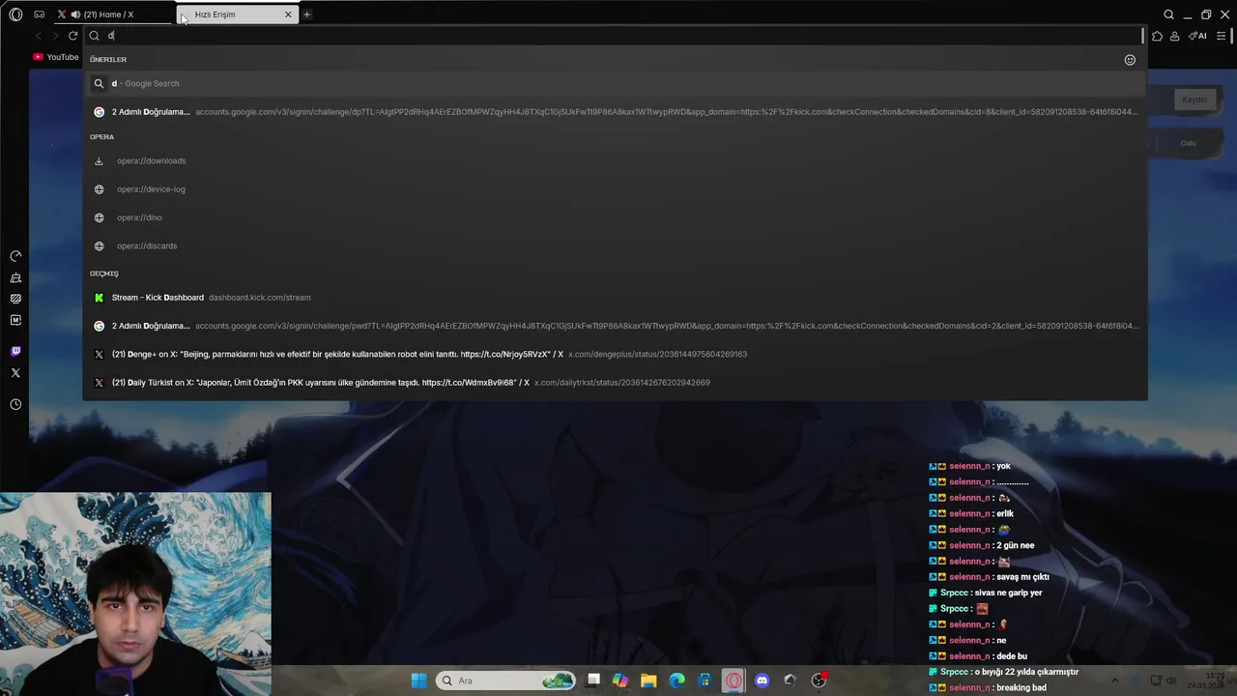Click the Oslo label behind the dropdown

coord(1188,143)
